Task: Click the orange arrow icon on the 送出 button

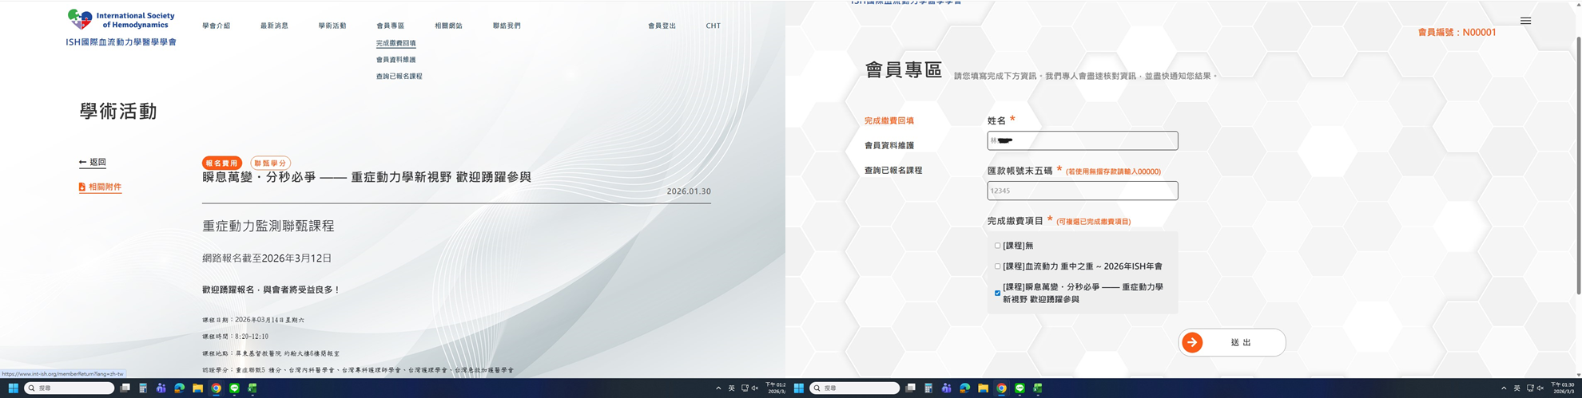Action: pyautogui.click(x=1192, y=342)
